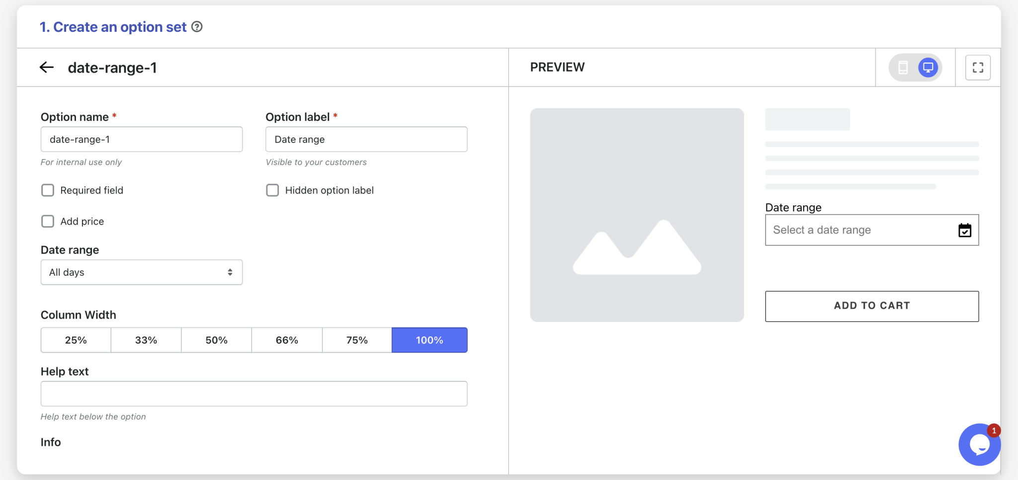Select the 25% column width option
Image resolution: width=1018 pixels, height=480 pixels.
pos(76,340)
